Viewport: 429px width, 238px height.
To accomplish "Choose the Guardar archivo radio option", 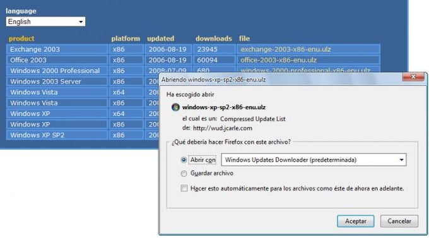I will click(184, 174).
